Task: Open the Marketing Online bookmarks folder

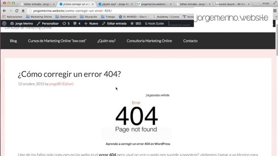Action: (39, 16)
